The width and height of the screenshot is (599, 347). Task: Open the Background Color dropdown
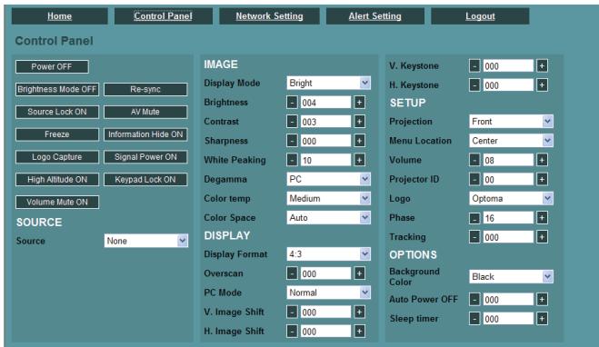[x=511, y=276]
